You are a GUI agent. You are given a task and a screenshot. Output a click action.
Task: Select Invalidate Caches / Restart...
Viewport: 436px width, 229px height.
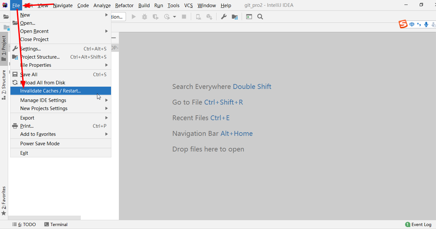point(61,91)
